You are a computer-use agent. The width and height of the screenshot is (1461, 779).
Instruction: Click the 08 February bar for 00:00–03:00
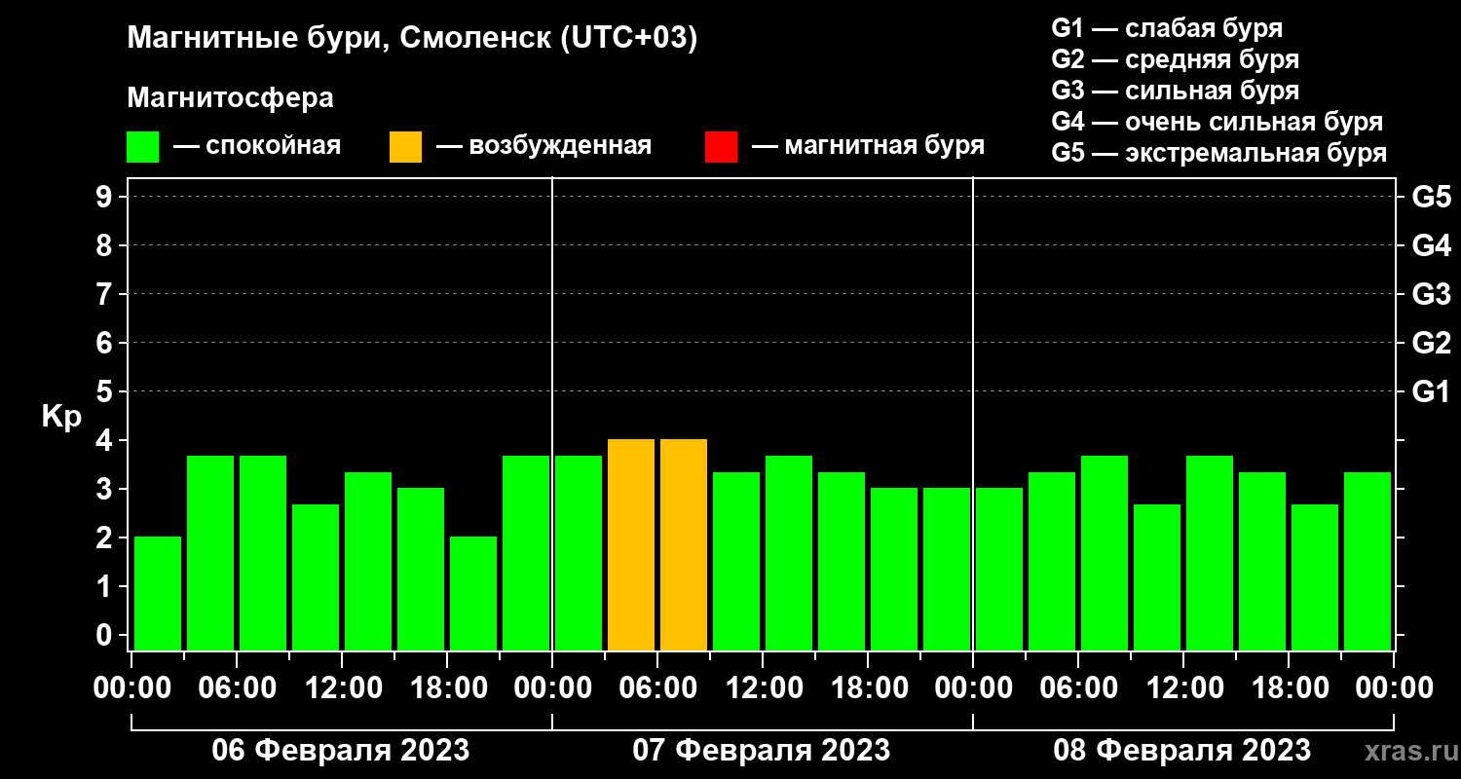coord(999,569)
